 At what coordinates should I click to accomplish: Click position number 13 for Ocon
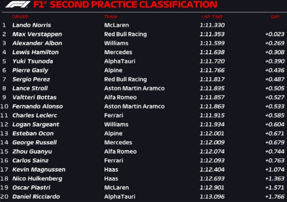coord(4,133)
